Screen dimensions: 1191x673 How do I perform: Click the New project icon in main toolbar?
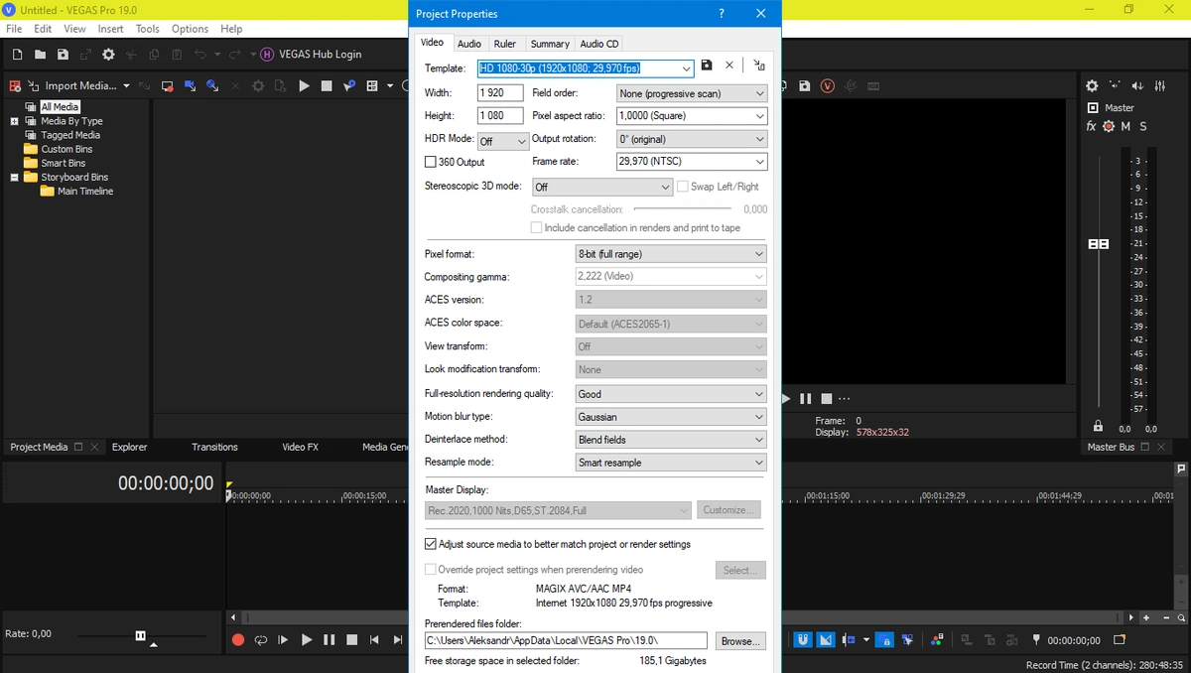18,55
